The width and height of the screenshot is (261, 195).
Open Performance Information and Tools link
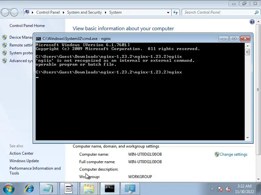(35, 171)
